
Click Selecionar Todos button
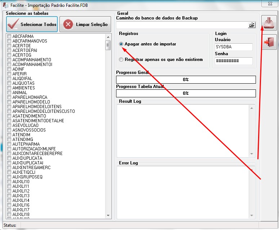tap(32, 24)
